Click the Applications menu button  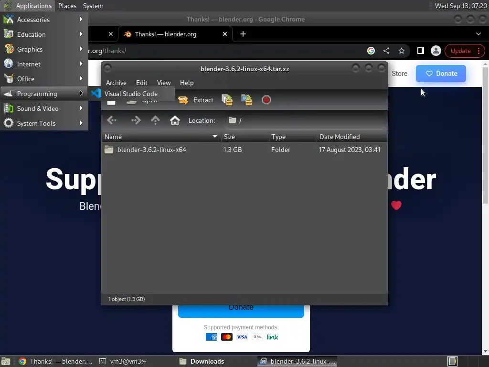tap(27, 6)
